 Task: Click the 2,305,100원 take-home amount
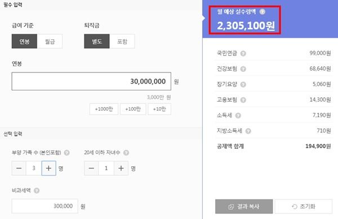(x=246, y=26)
